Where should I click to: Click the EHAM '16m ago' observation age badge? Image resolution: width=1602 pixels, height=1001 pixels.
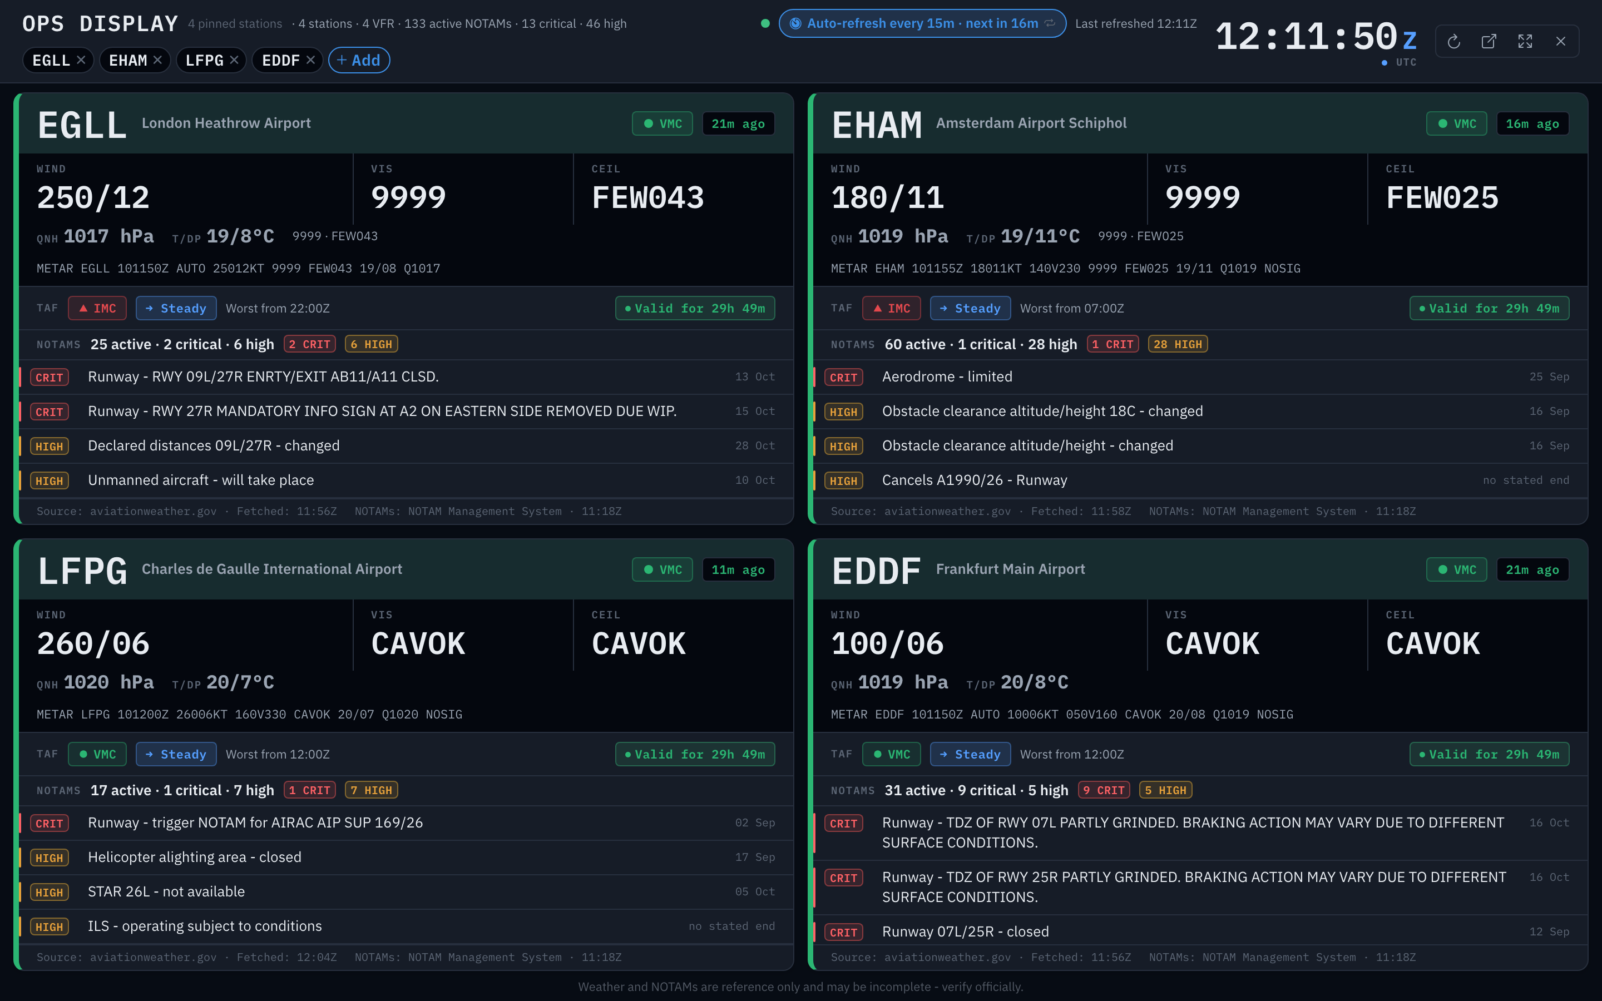(x=1532, y=124)
